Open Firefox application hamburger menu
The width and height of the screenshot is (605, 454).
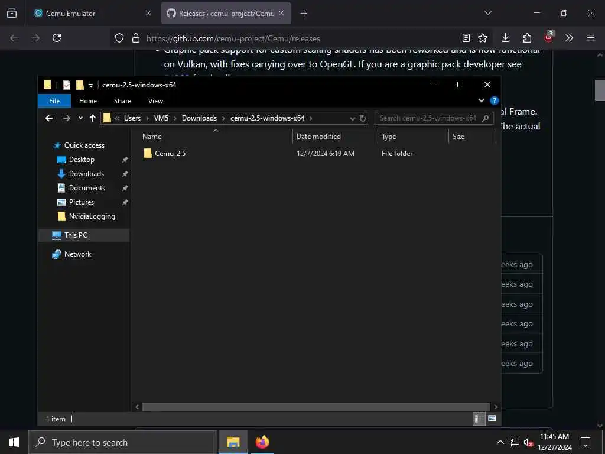tap(591, 38)
